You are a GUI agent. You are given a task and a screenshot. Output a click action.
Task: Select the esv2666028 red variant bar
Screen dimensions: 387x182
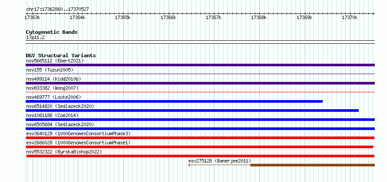[200, 147]
